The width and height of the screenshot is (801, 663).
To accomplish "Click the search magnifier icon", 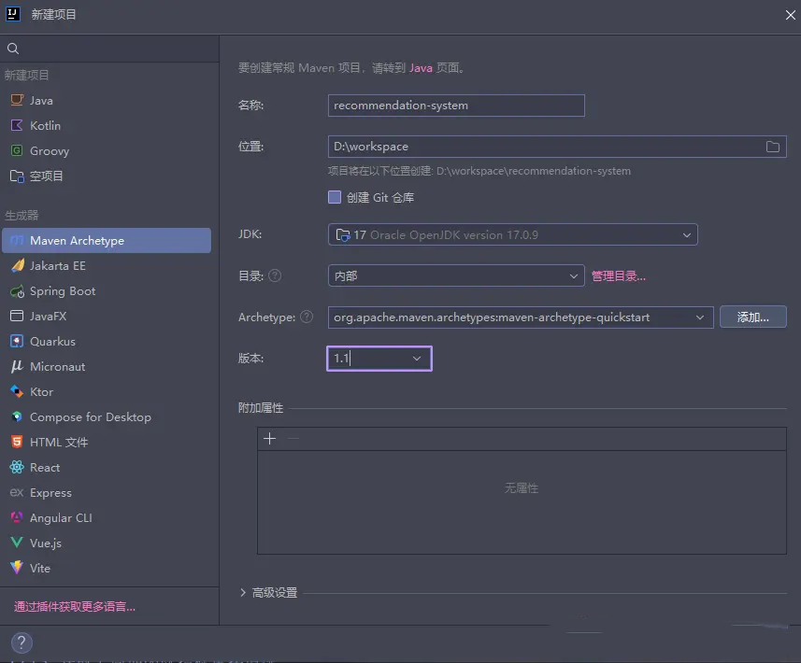I will click(x=13, y=49).
